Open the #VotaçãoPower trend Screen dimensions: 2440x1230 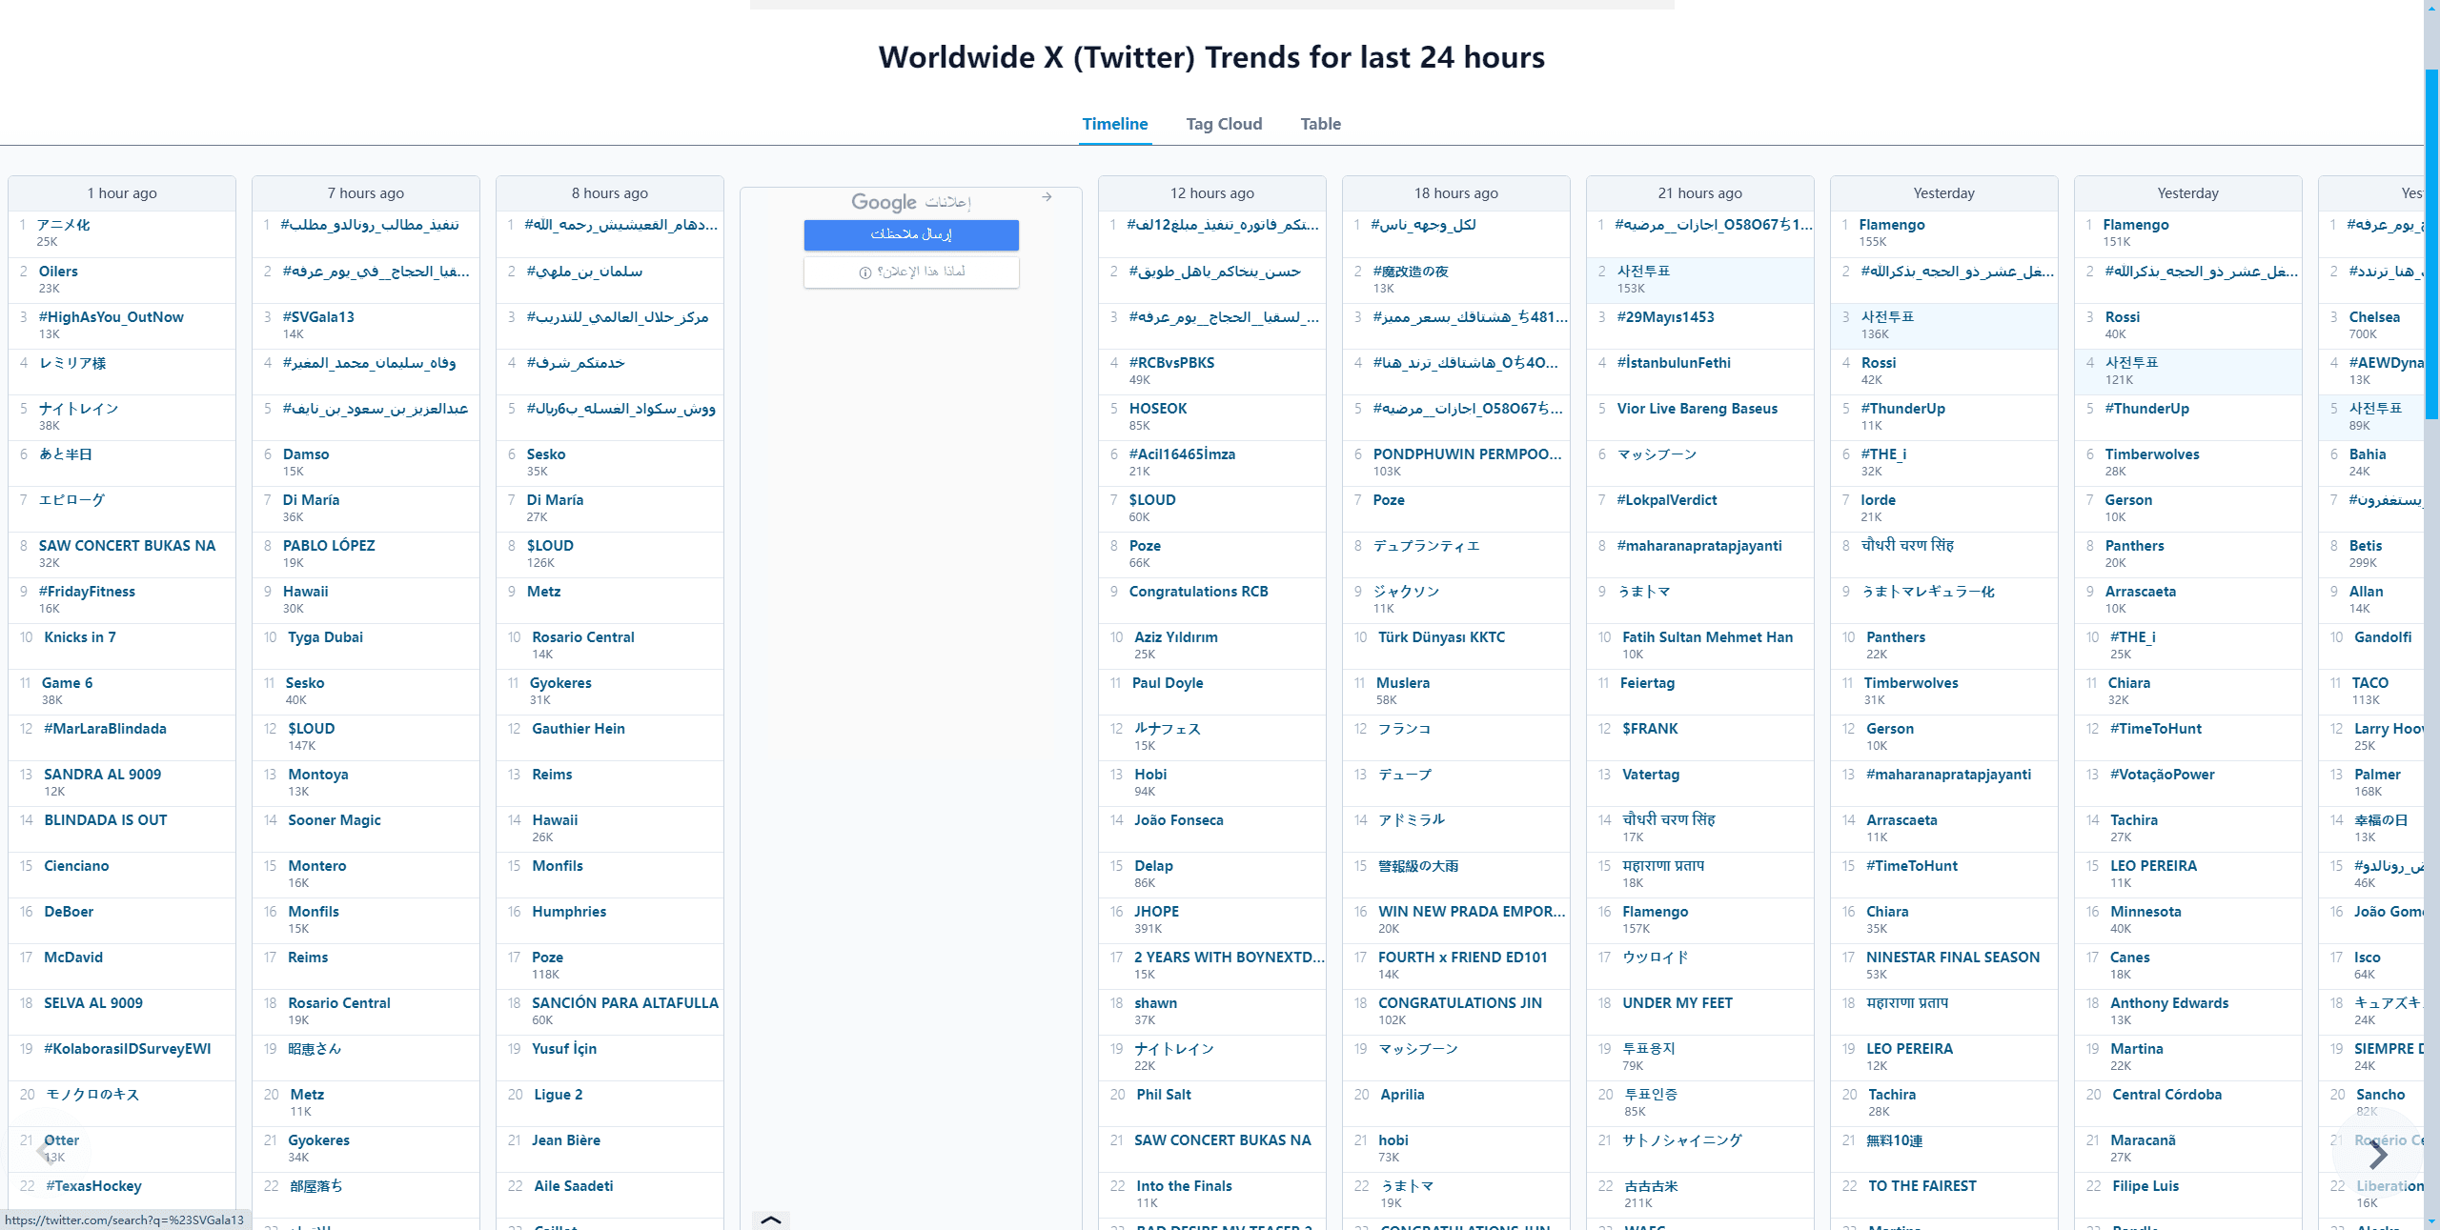2162,775
